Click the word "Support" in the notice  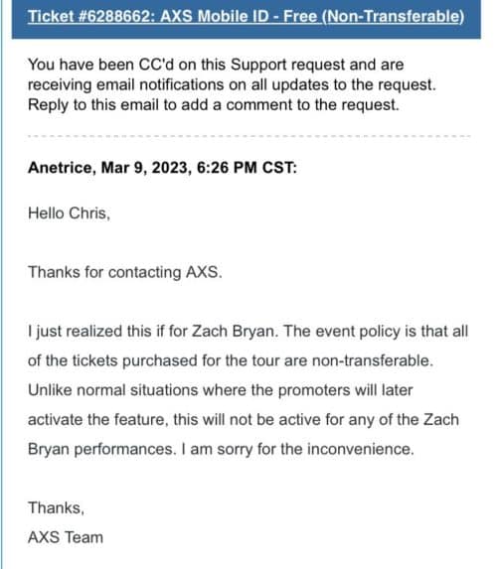coord(258,65)
